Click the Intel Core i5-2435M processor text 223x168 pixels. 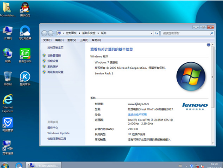pos(150,122)
